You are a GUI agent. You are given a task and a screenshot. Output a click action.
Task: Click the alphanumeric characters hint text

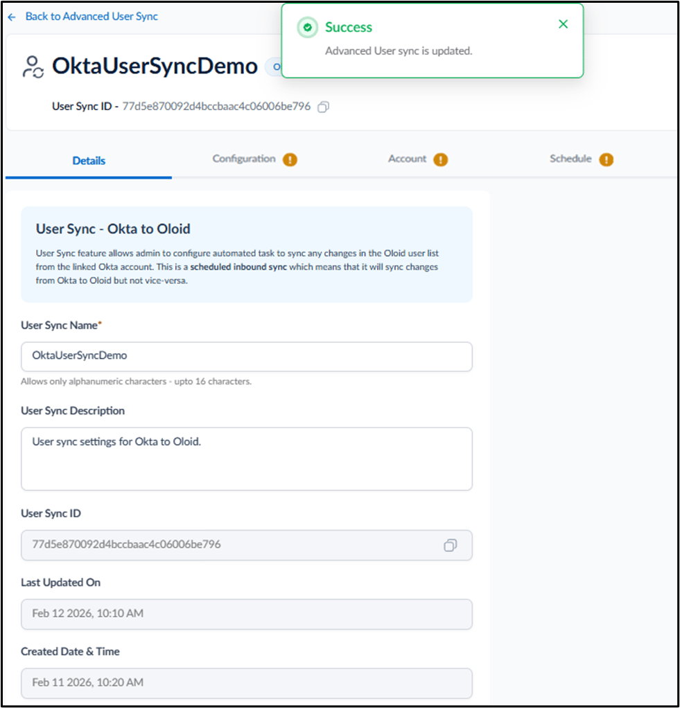click(136, 382)
